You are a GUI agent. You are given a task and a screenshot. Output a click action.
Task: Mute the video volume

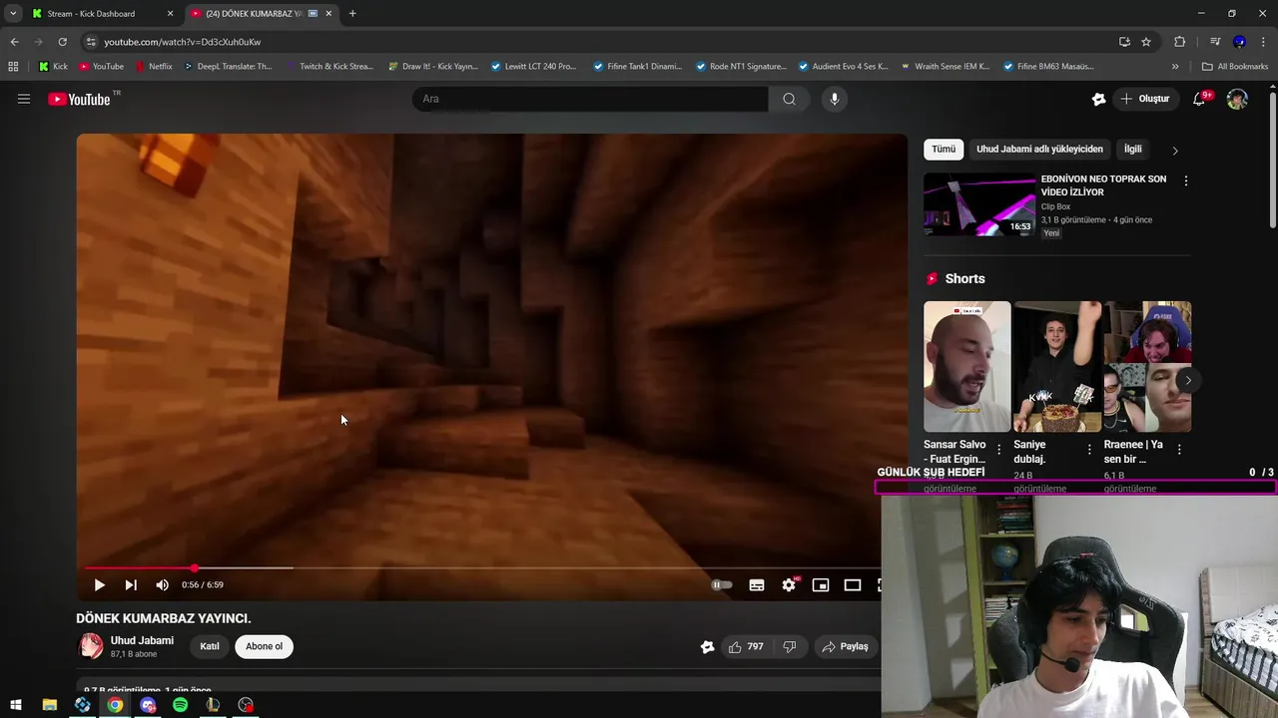pyautogui.click(x=162, y=585)
